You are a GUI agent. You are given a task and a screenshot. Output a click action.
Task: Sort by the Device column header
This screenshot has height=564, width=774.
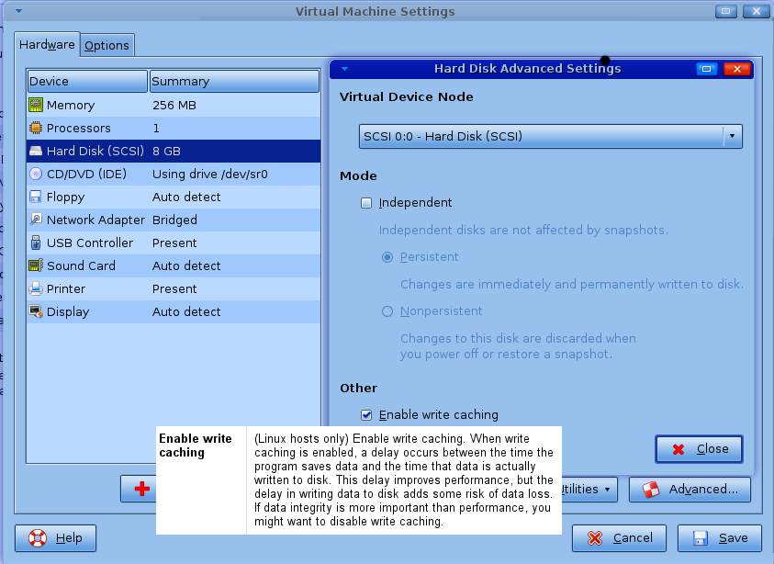pyautogui.click(x=87, y=82)
